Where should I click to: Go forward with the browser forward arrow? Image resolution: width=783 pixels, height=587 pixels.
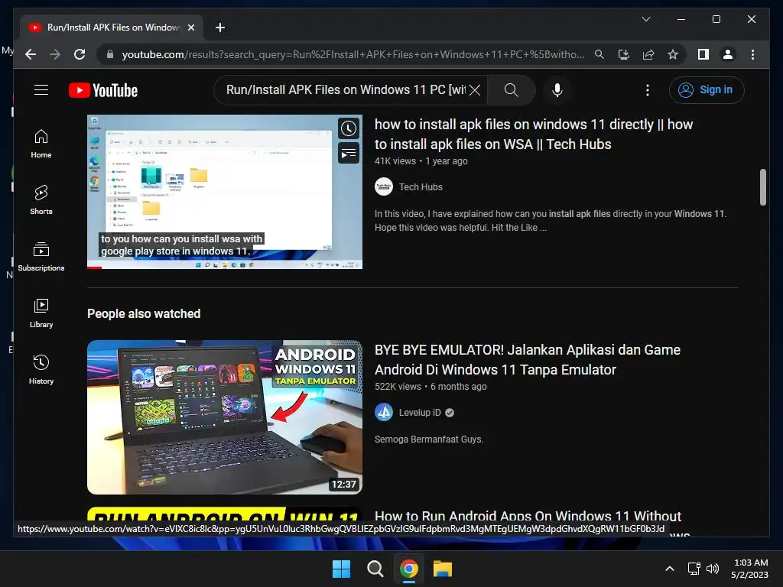55,54
